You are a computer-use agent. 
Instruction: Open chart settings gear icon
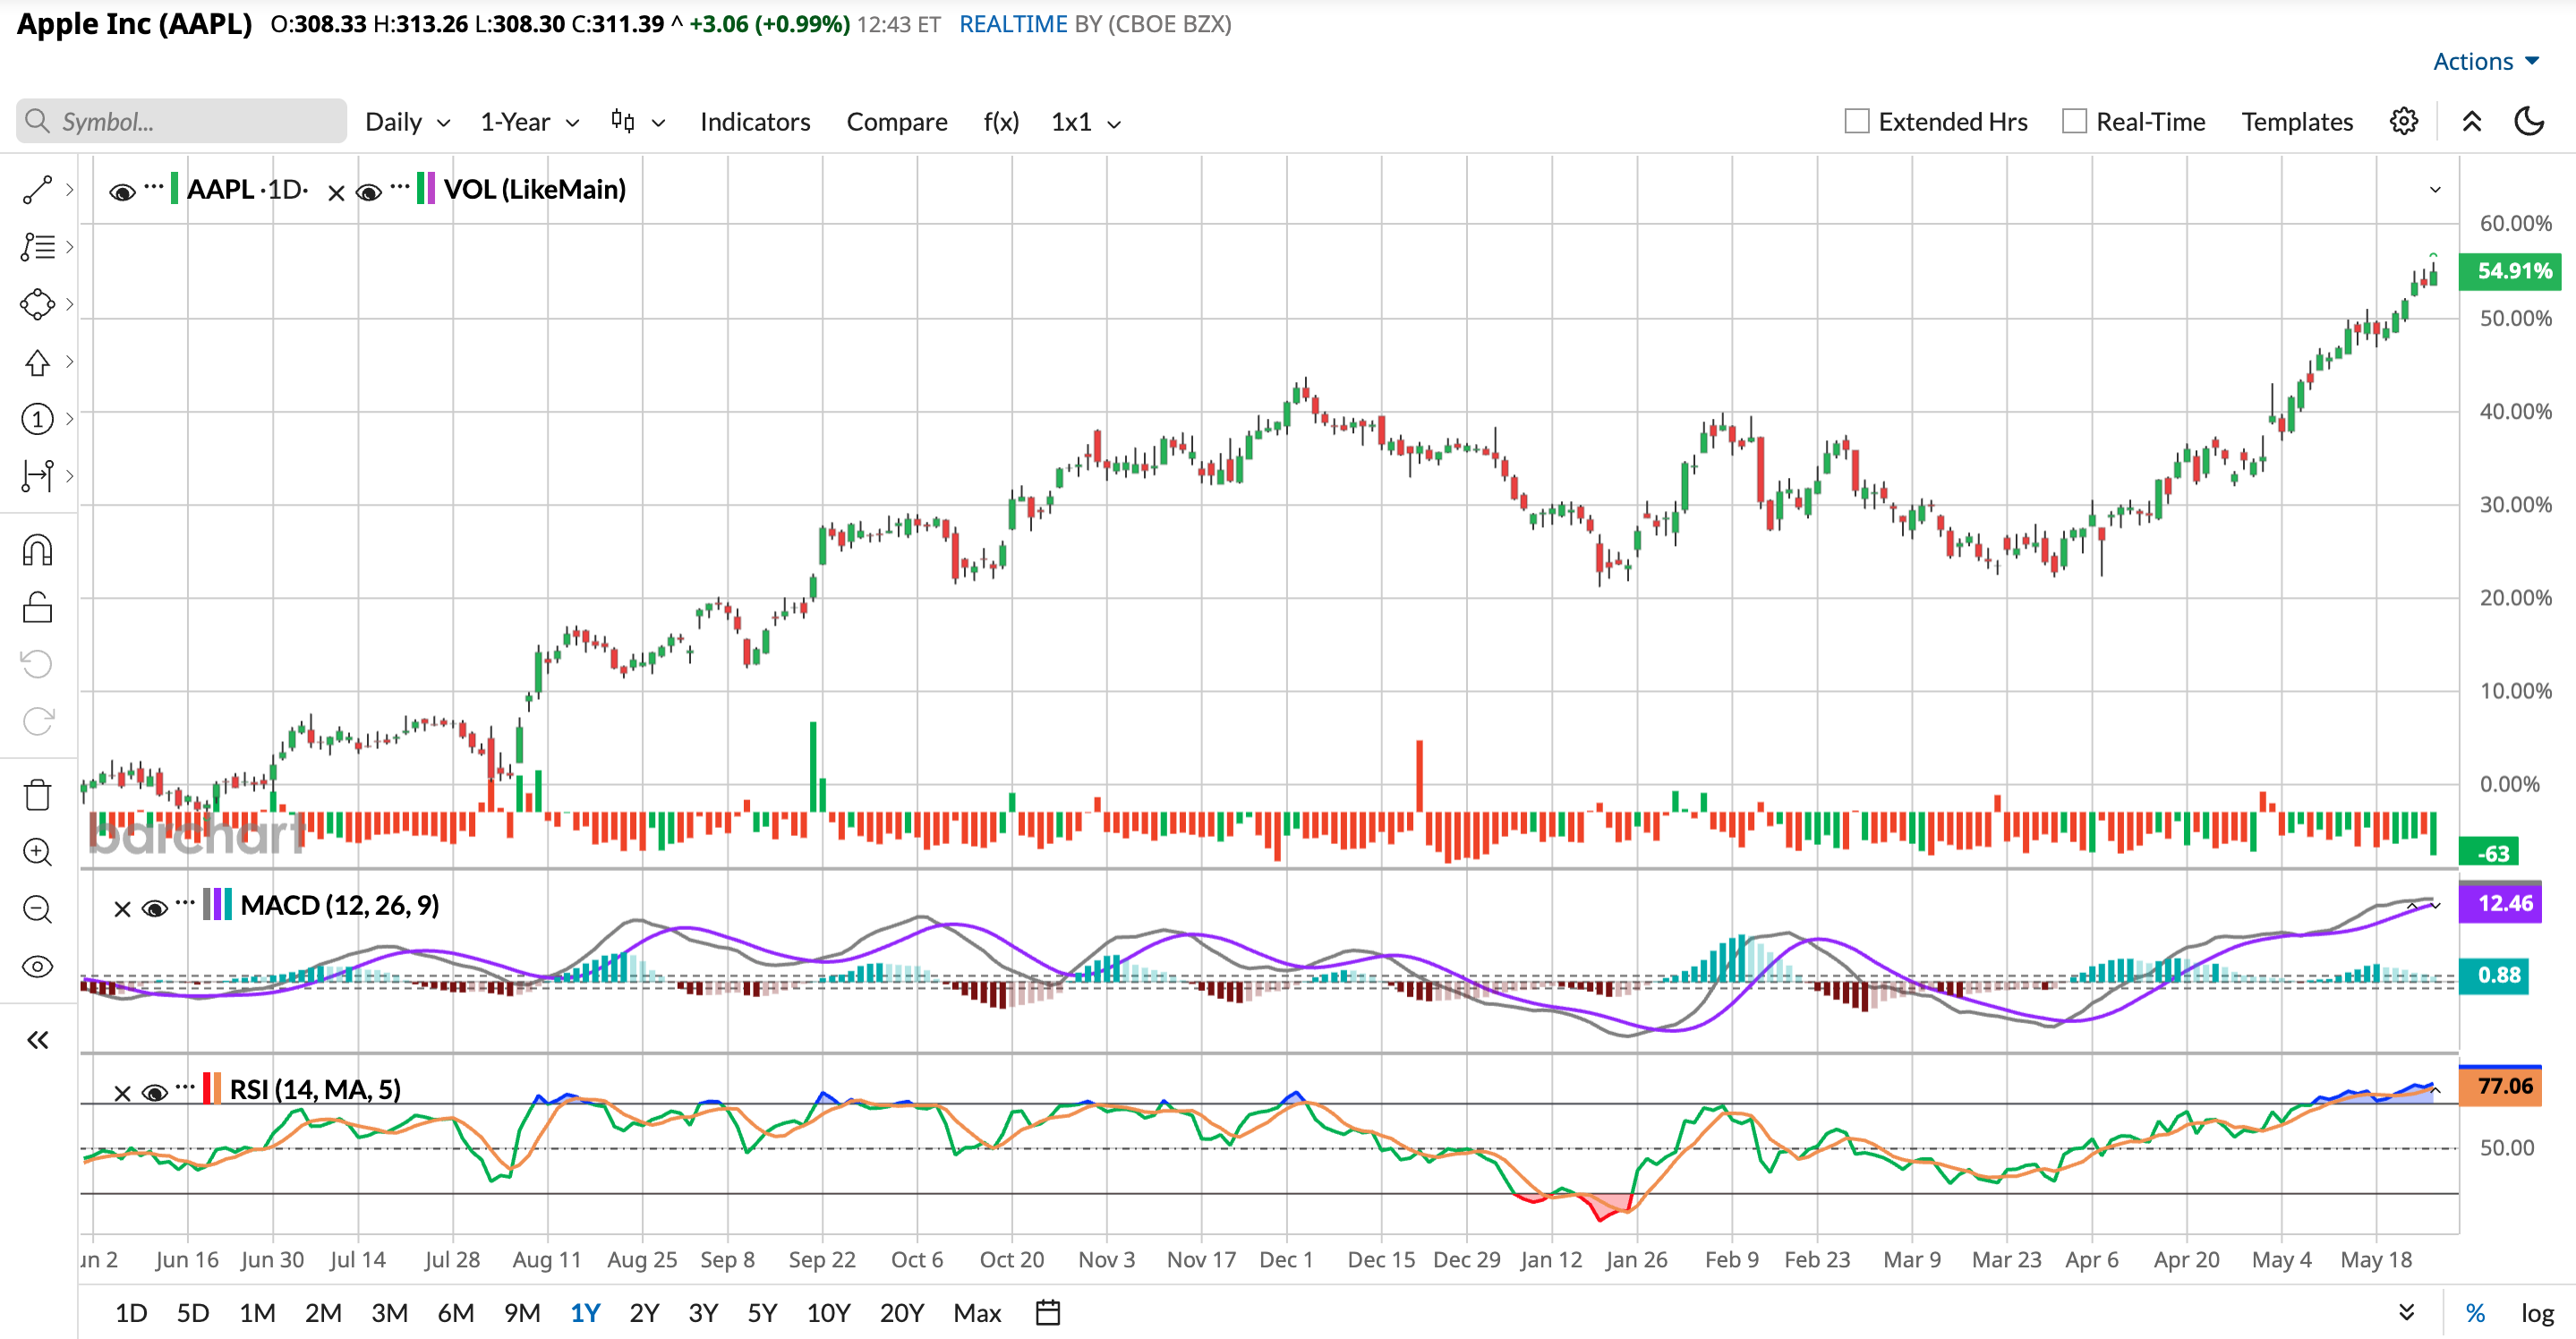(x=2404, y=121)
